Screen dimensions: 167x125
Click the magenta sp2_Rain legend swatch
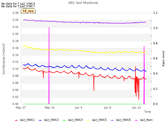[136, 120]
